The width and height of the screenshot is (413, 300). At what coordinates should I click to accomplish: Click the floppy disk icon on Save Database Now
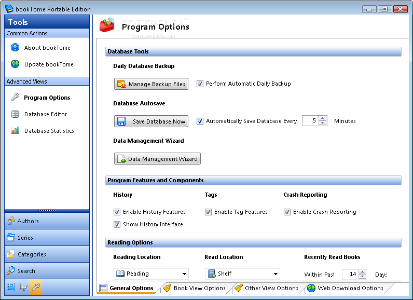121,121
